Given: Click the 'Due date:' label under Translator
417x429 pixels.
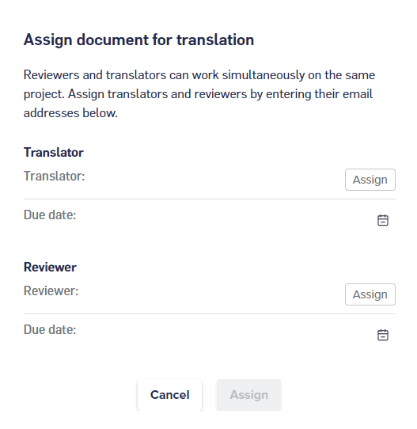Looking at the screenshot, I should coord(50,214).
